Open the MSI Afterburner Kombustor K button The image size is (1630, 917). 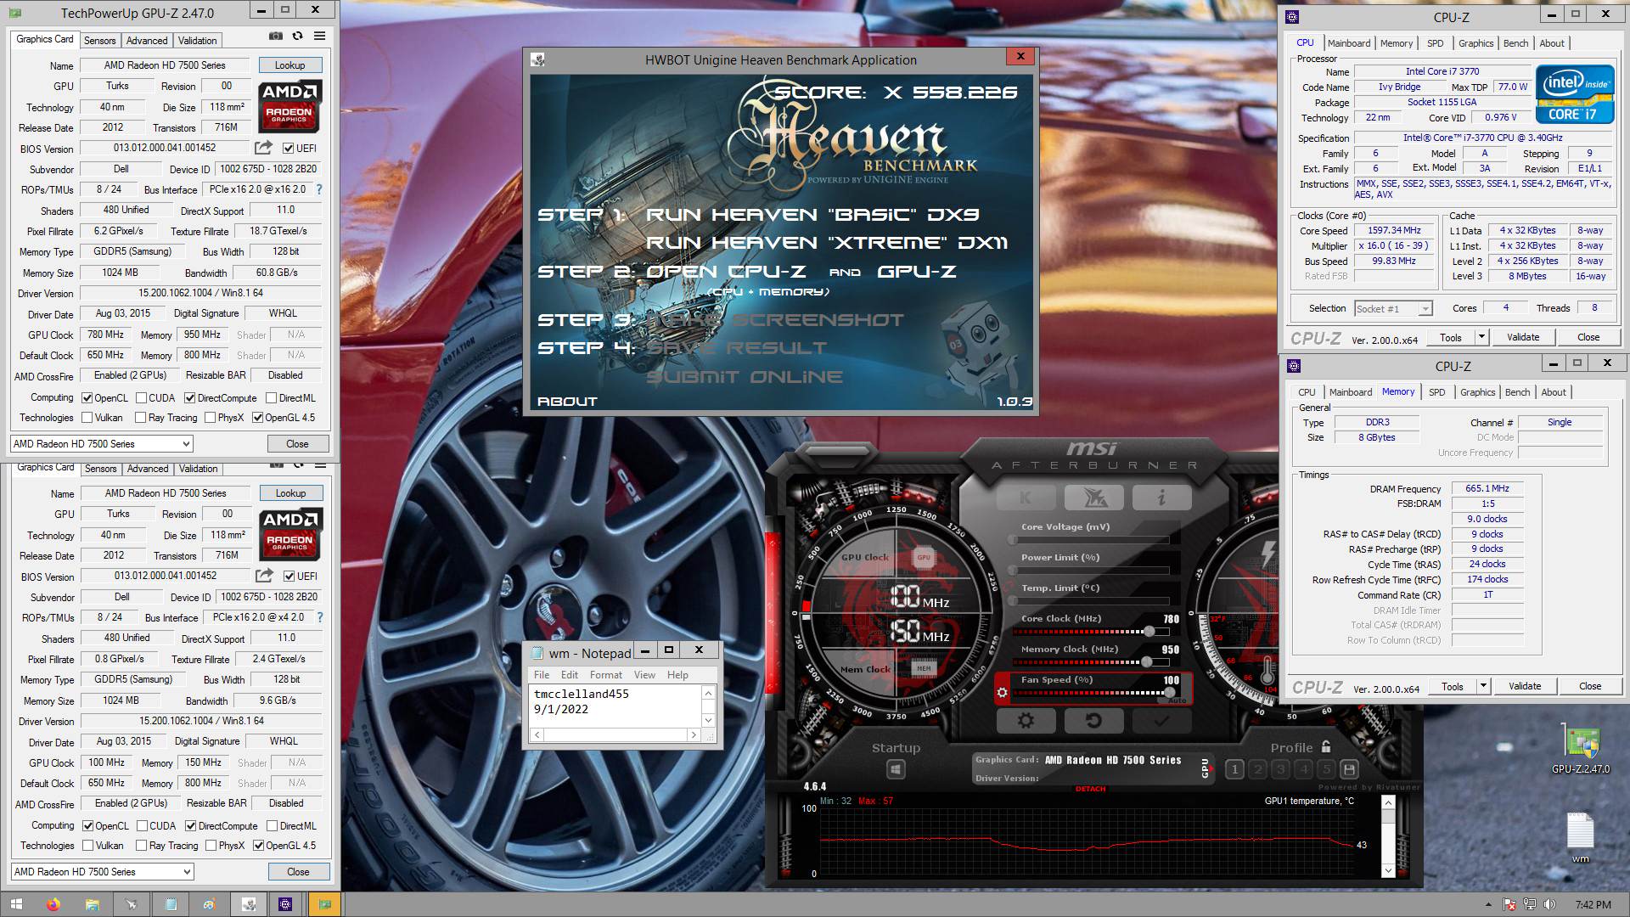tap(1026, 498)
